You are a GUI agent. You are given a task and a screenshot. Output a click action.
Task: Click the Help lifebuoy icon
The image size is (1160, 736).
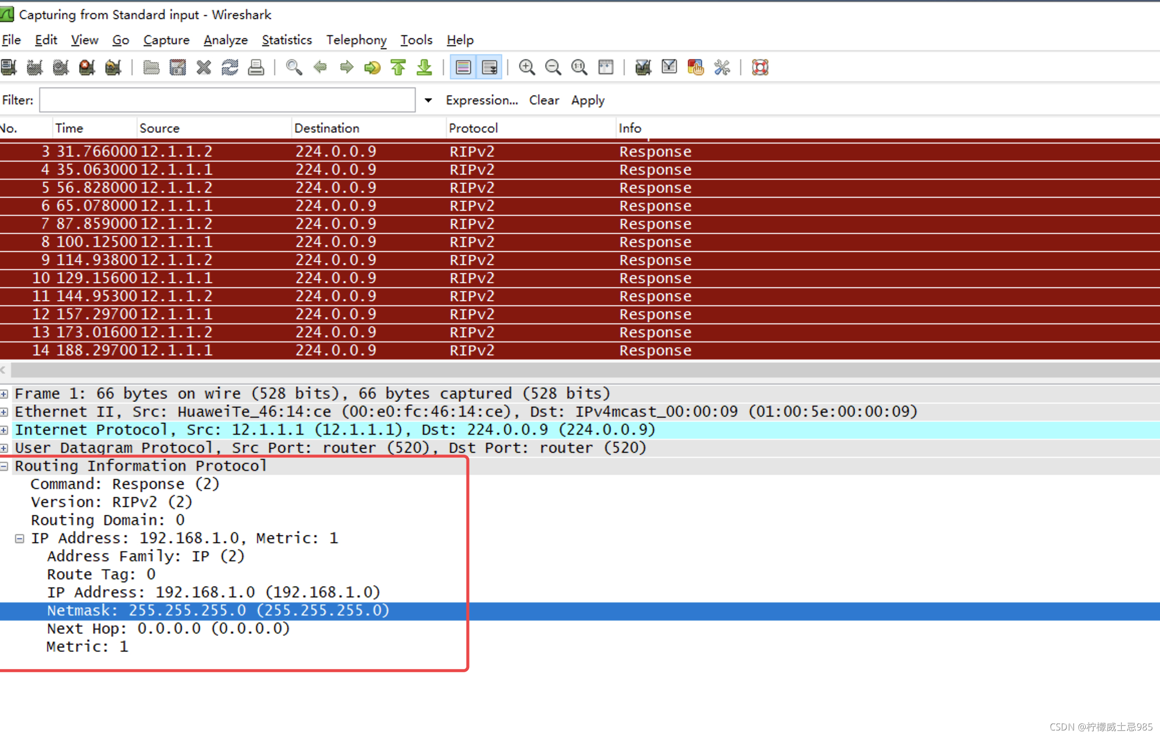(x=760, y=67)
